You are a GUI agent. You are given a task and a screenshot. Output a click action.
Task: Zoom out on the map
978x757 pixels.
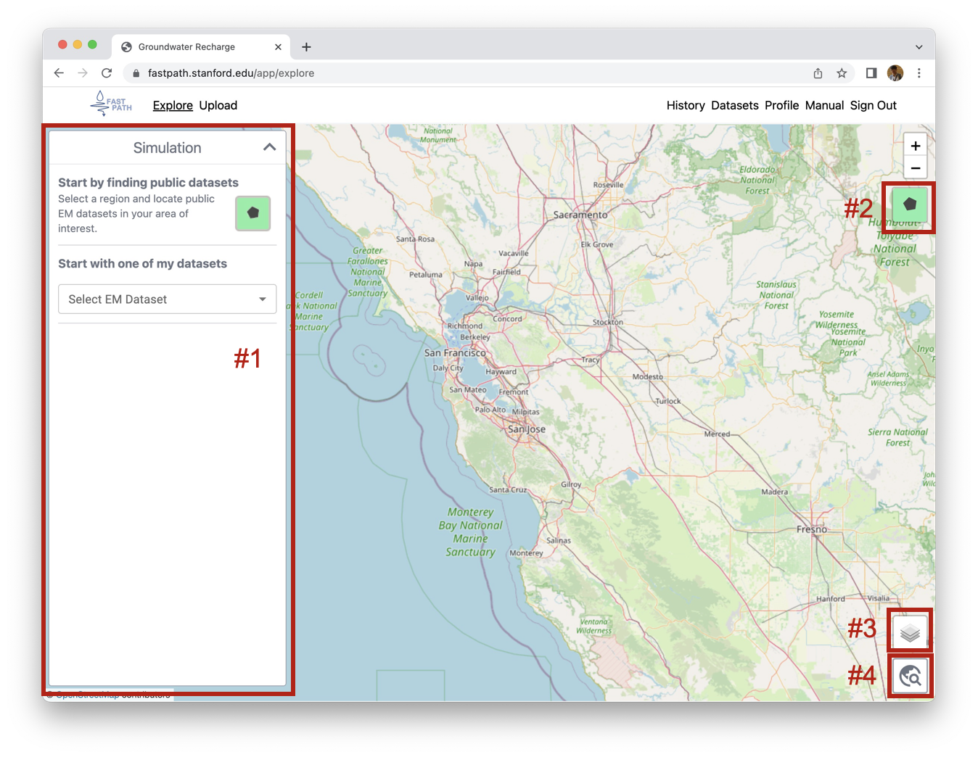(x=916, y=168)
